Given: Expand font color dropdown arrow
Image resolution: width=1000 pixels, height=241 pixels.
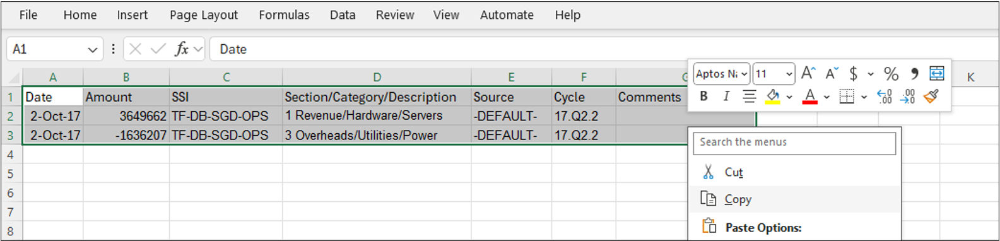Looking at the screenshot, I should coord(826,97).
